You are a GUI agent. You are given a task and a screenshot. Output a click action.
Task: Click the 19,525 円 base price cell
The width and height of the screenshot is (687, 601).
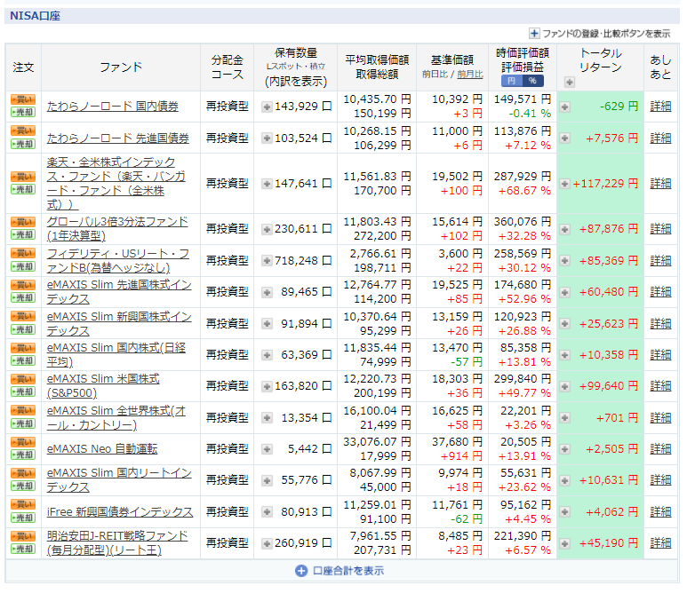pyautogui.click(x=457, y=285)
